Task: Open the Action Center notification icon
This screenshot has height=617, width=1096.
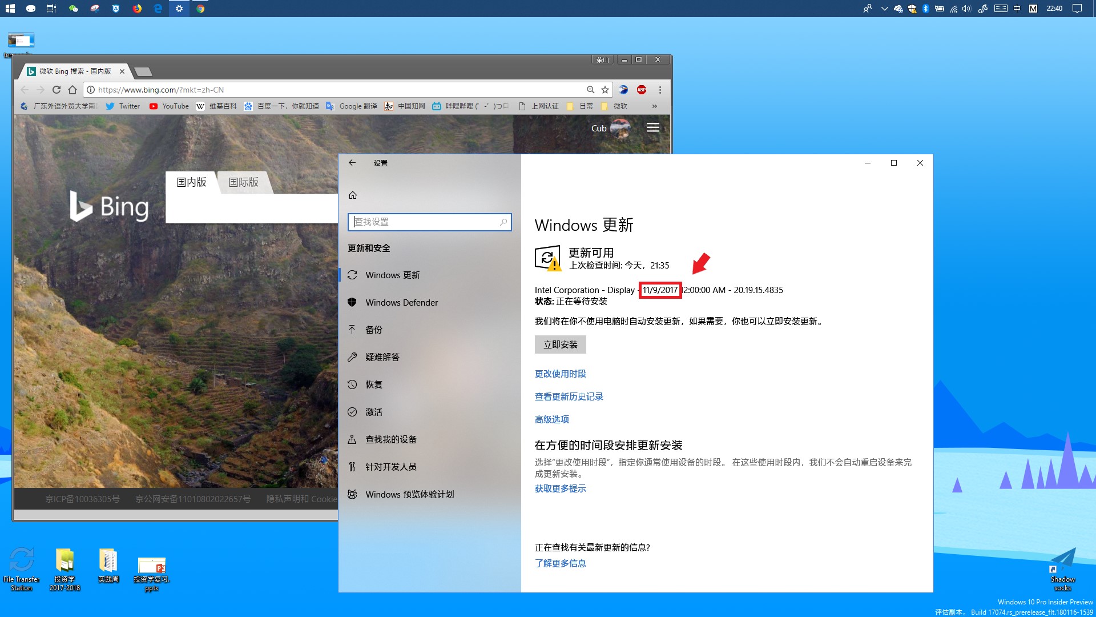Action: 1077,9
